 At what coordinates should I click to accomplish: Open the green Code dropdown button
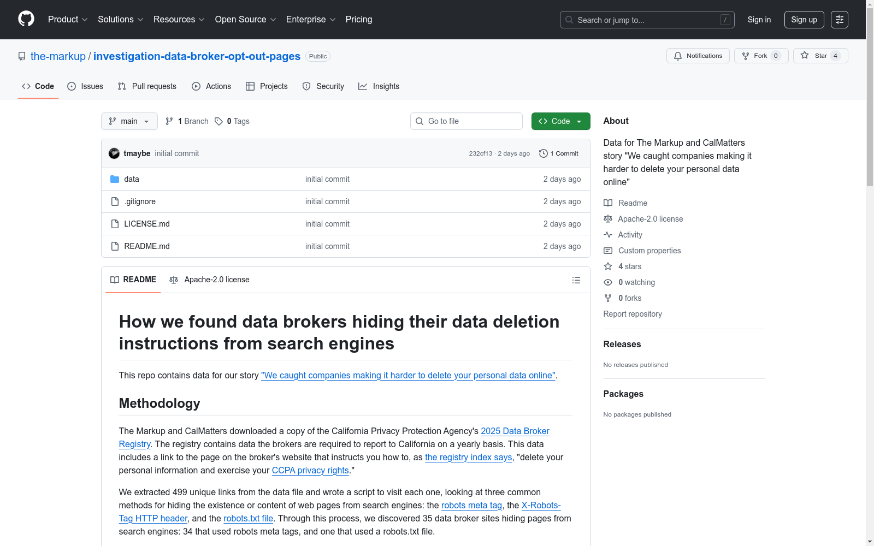pyautogui.click(x=560, y=121)
